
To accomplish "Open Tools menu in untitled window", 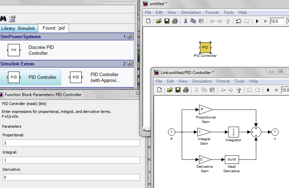I will [228, 12].
